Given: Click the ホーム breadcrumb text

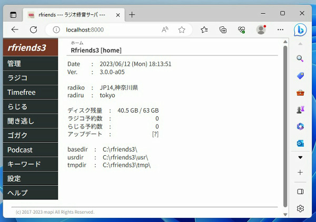Looking at the screenshot, I should pos(77,43).
